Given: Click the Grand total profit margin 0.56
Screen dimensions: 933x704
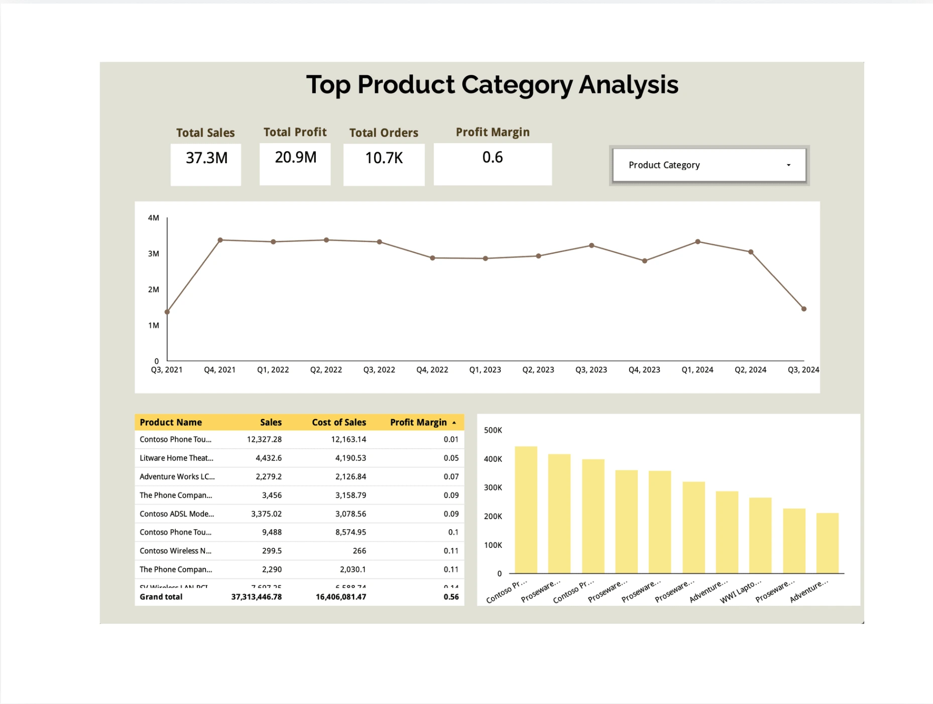Looking at the screenshot, I should [451, 597].
